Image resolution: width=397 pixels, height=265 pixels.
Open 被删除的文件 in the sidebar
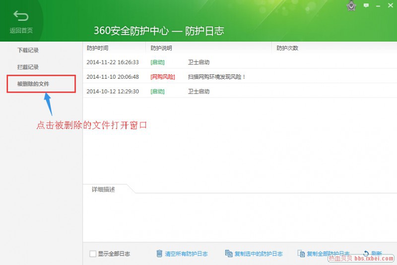click(33, 84)
